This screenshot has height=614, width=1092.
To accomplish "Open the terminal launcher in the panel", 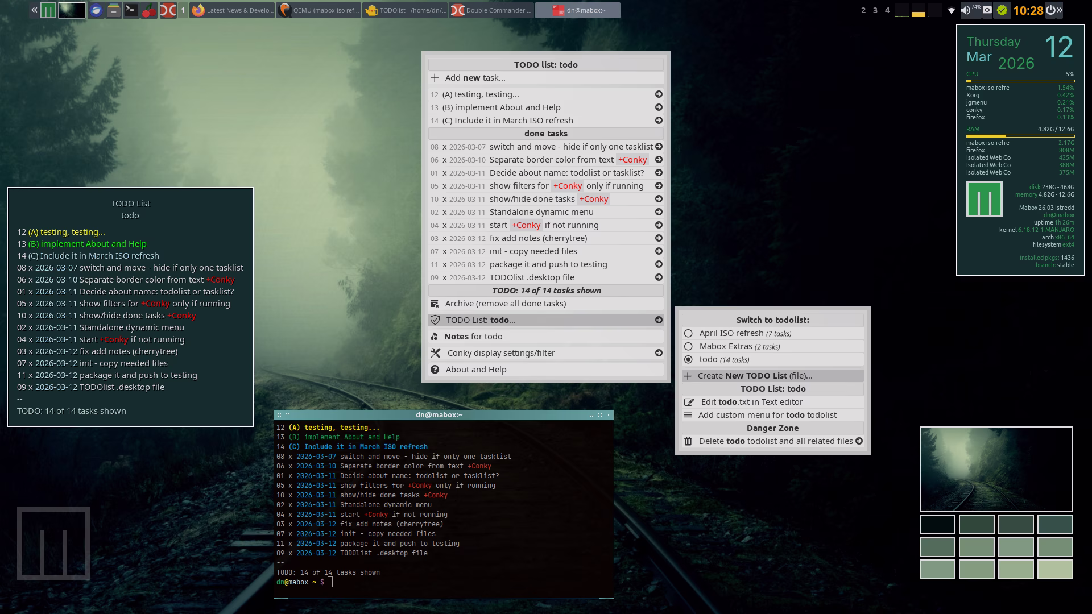I will pos(131,10).
